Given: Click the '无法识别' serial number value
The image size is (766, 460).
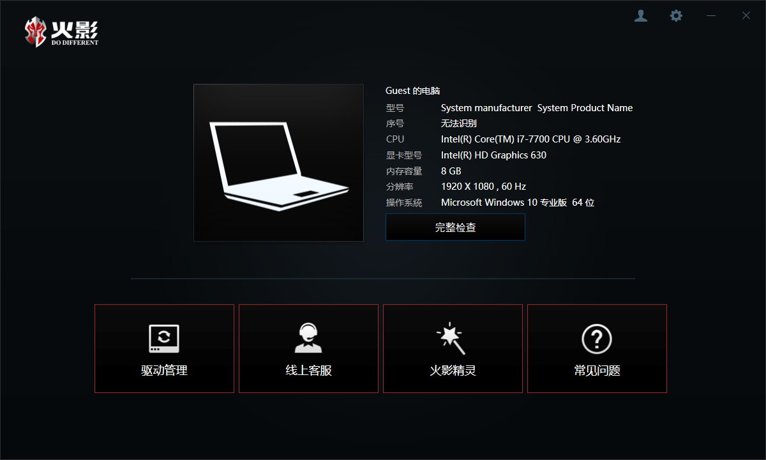Looking at the screenshot, I should click(x=459, y=123).
